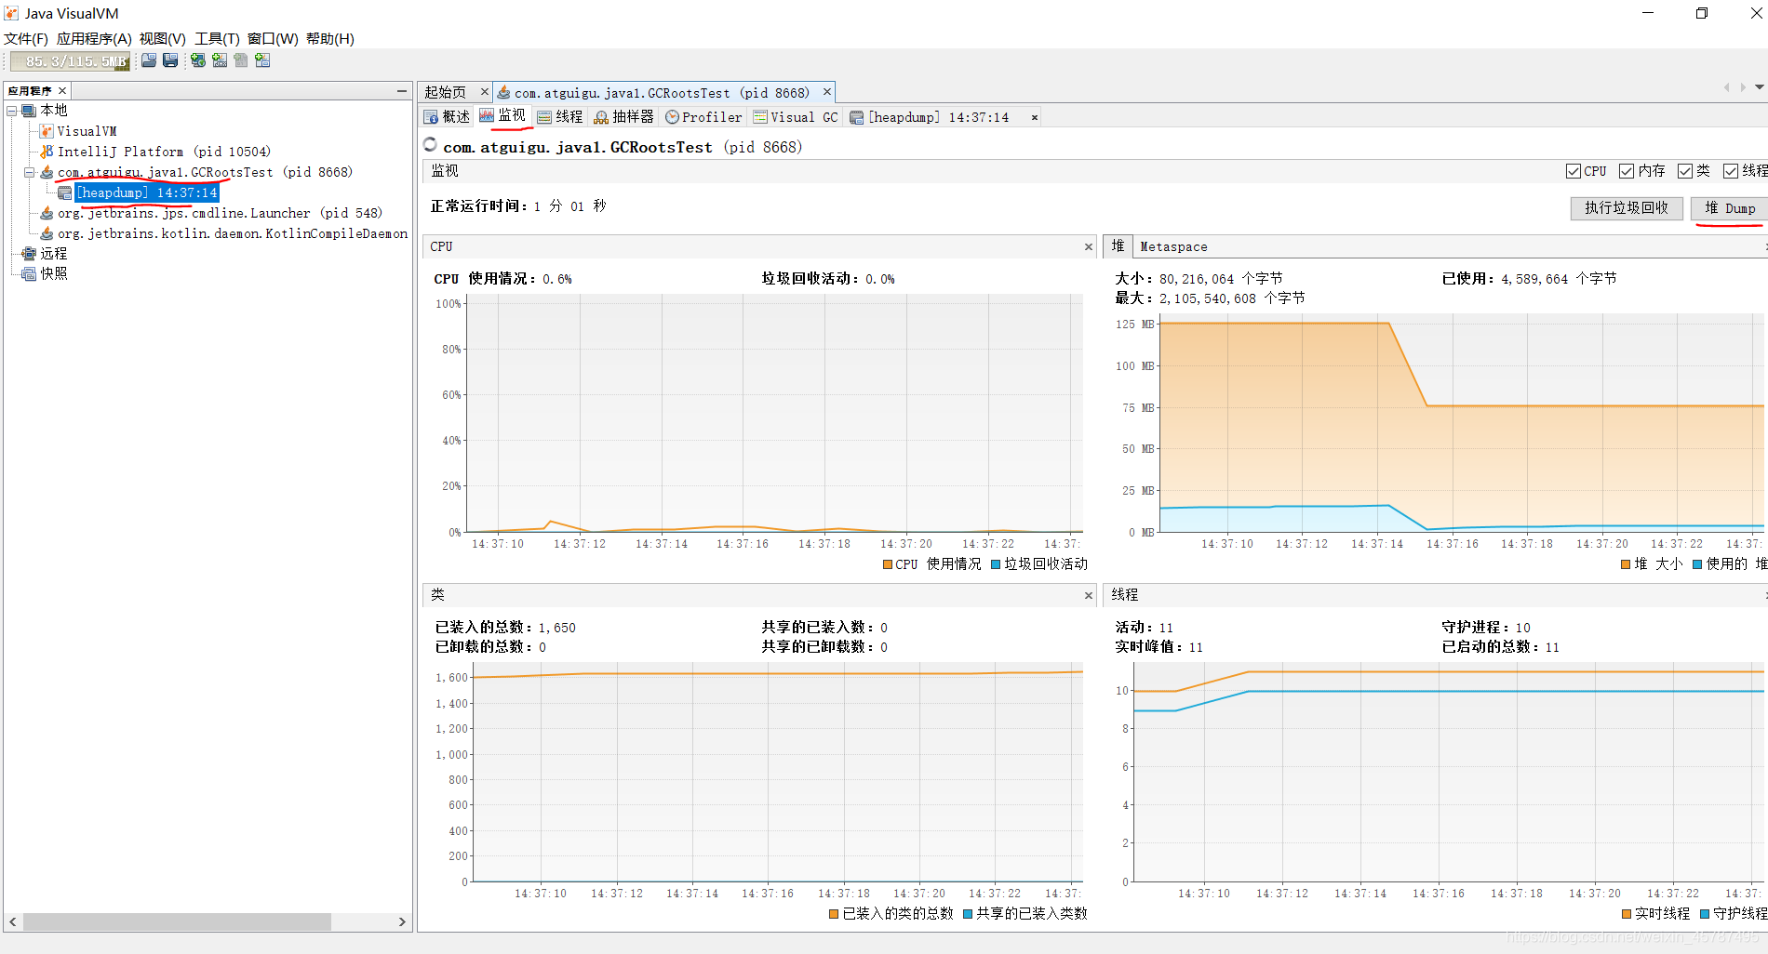
Task: Click the Java cup icon of GCRootsTest in tree
Action: pos(47,172)
